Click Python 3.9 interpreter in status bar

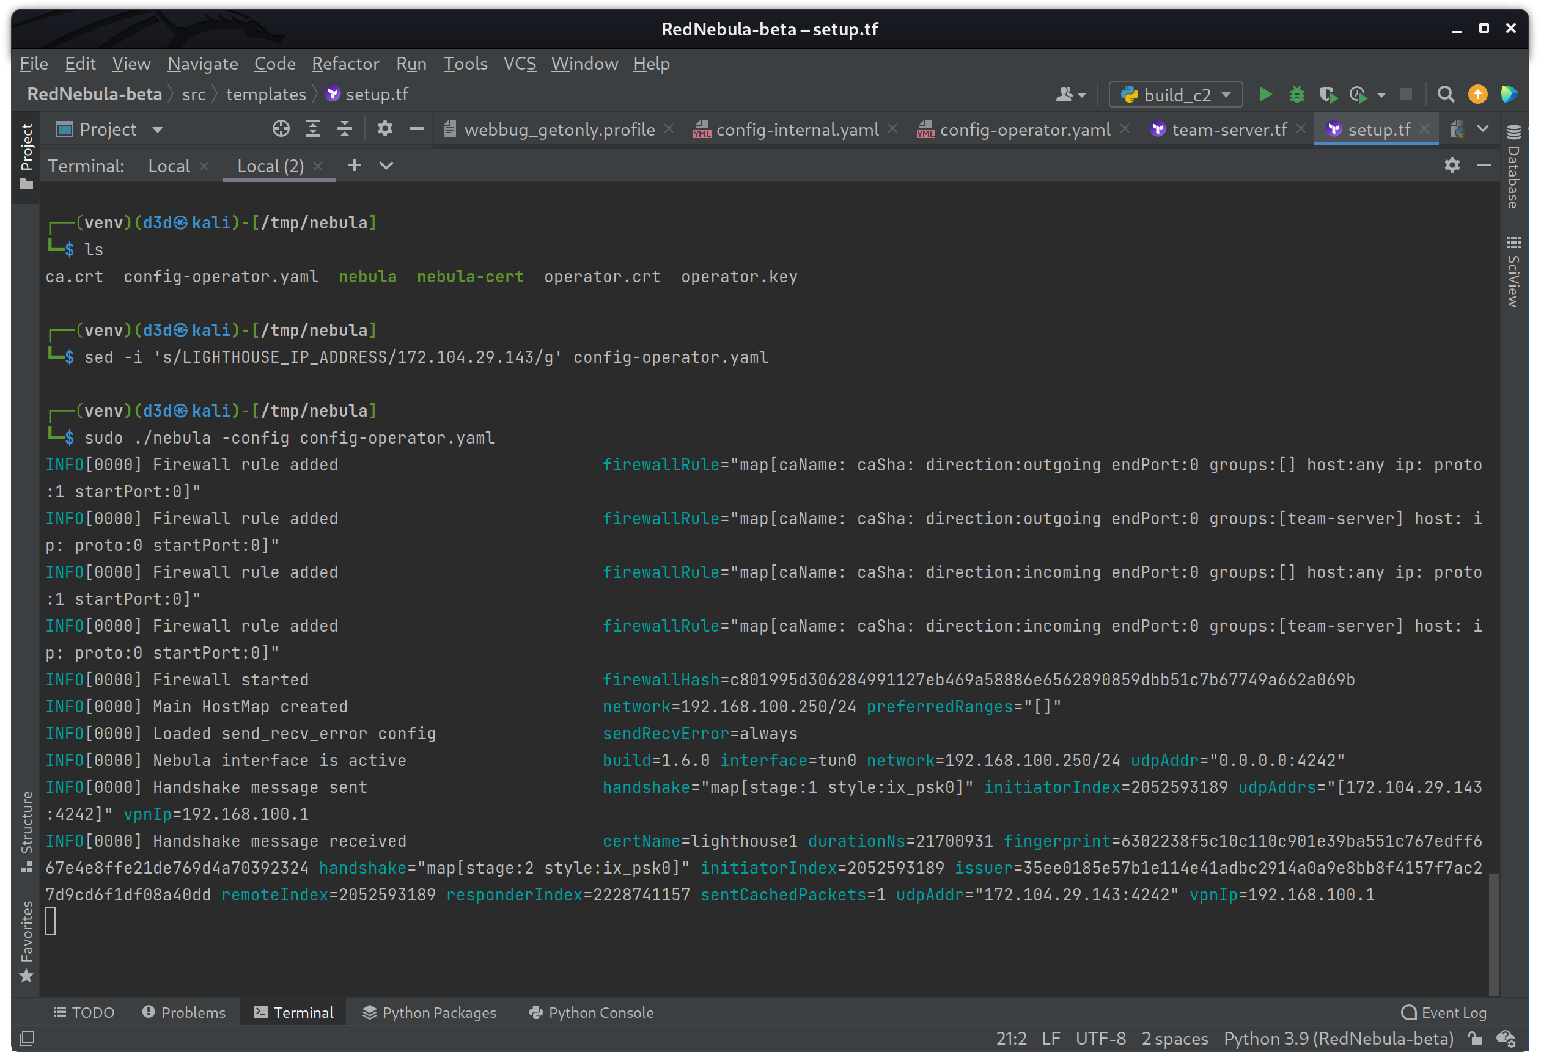[1338, 1039]
